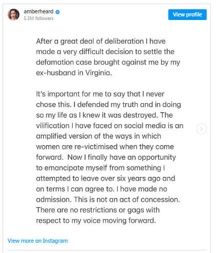Click the line 'women are re-victimised when they come'

tap(105, 147)
